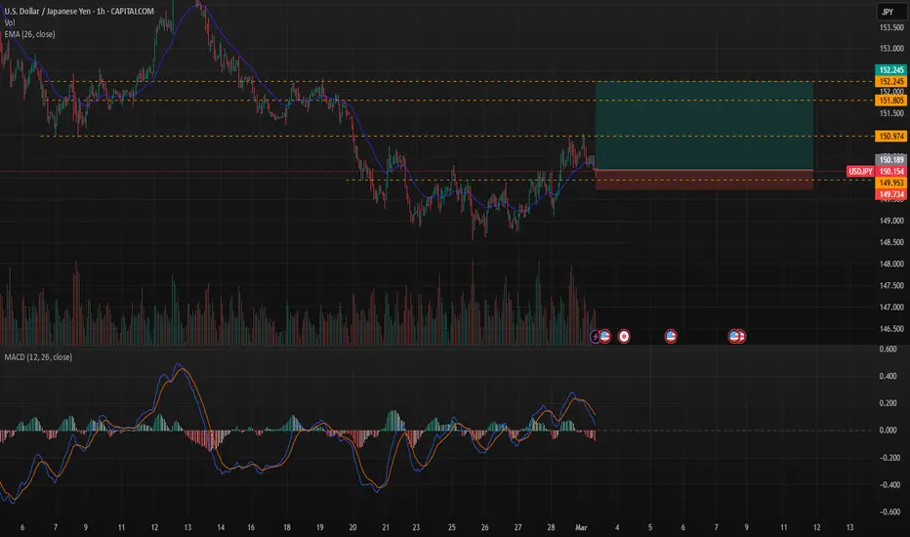Click the teal 152.245 target price label
The width and height of the screenshot is (910, 537).
click(x=890, y=70)
